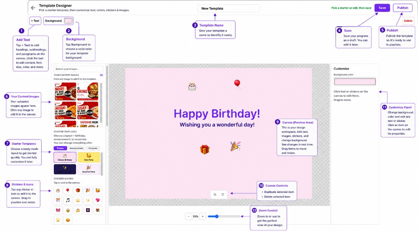Click the starter templates list scrollbar

pyautogui.click(x=101, y=164)
